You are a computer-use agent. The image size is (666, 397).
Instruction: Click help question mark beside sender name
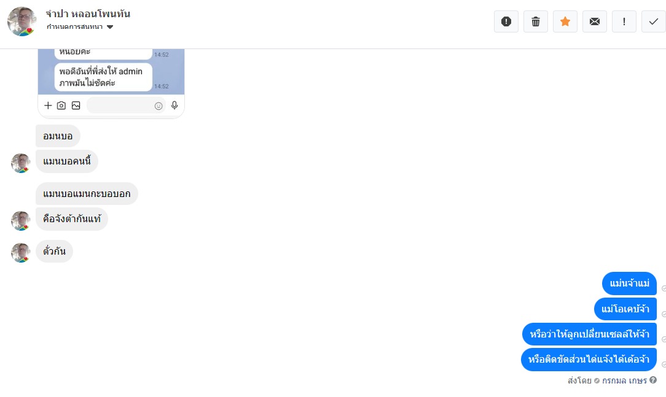tap(653, 380)
